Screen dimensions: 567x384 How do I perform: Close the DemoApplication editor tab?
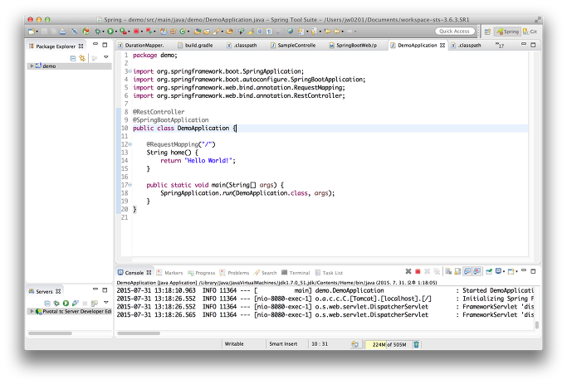[x=442, y=45]
